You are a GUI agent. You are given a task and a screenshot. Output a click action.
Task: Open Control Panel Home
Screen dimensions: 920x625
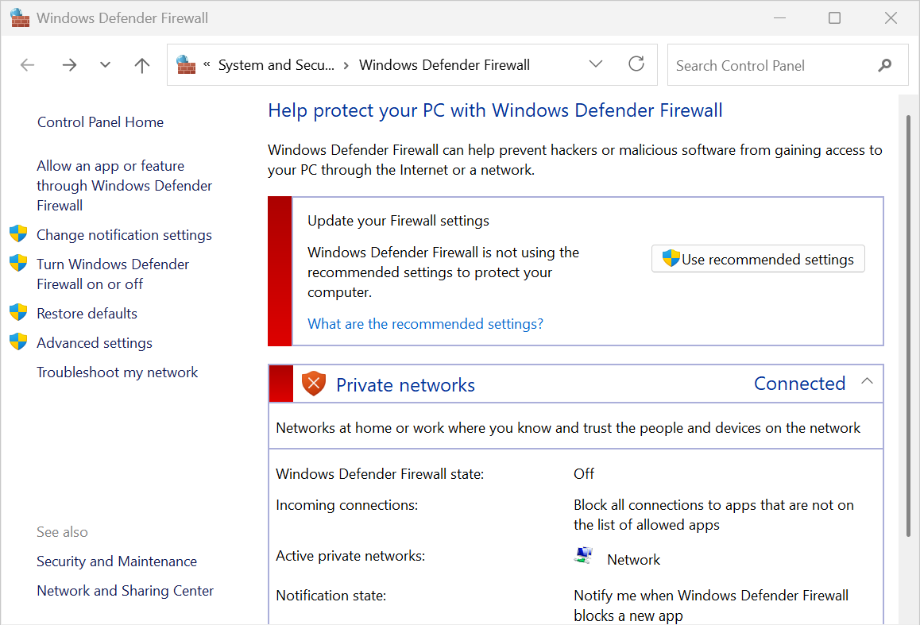(100, 122)
